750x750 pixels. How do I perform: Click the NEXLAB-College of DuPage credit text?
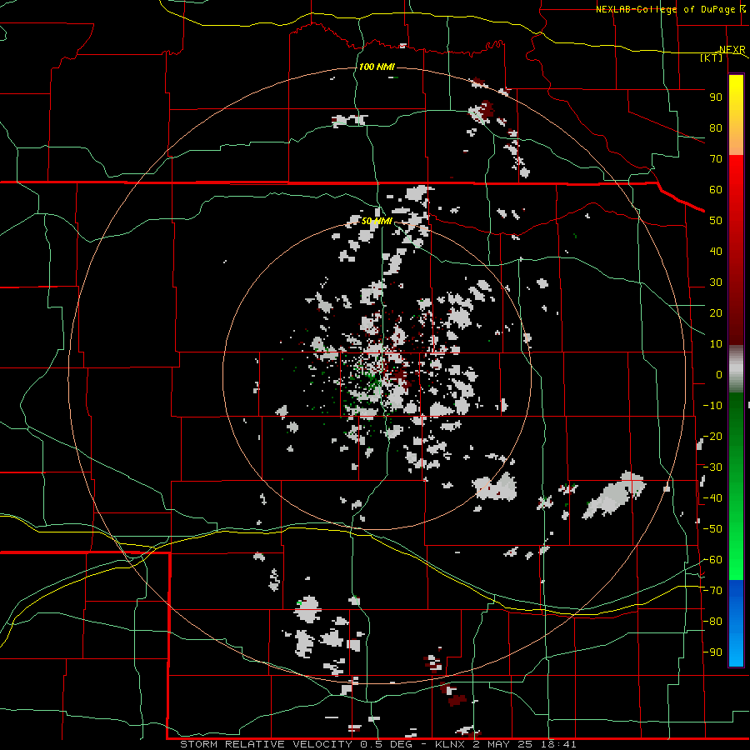[x=665, y=9]
